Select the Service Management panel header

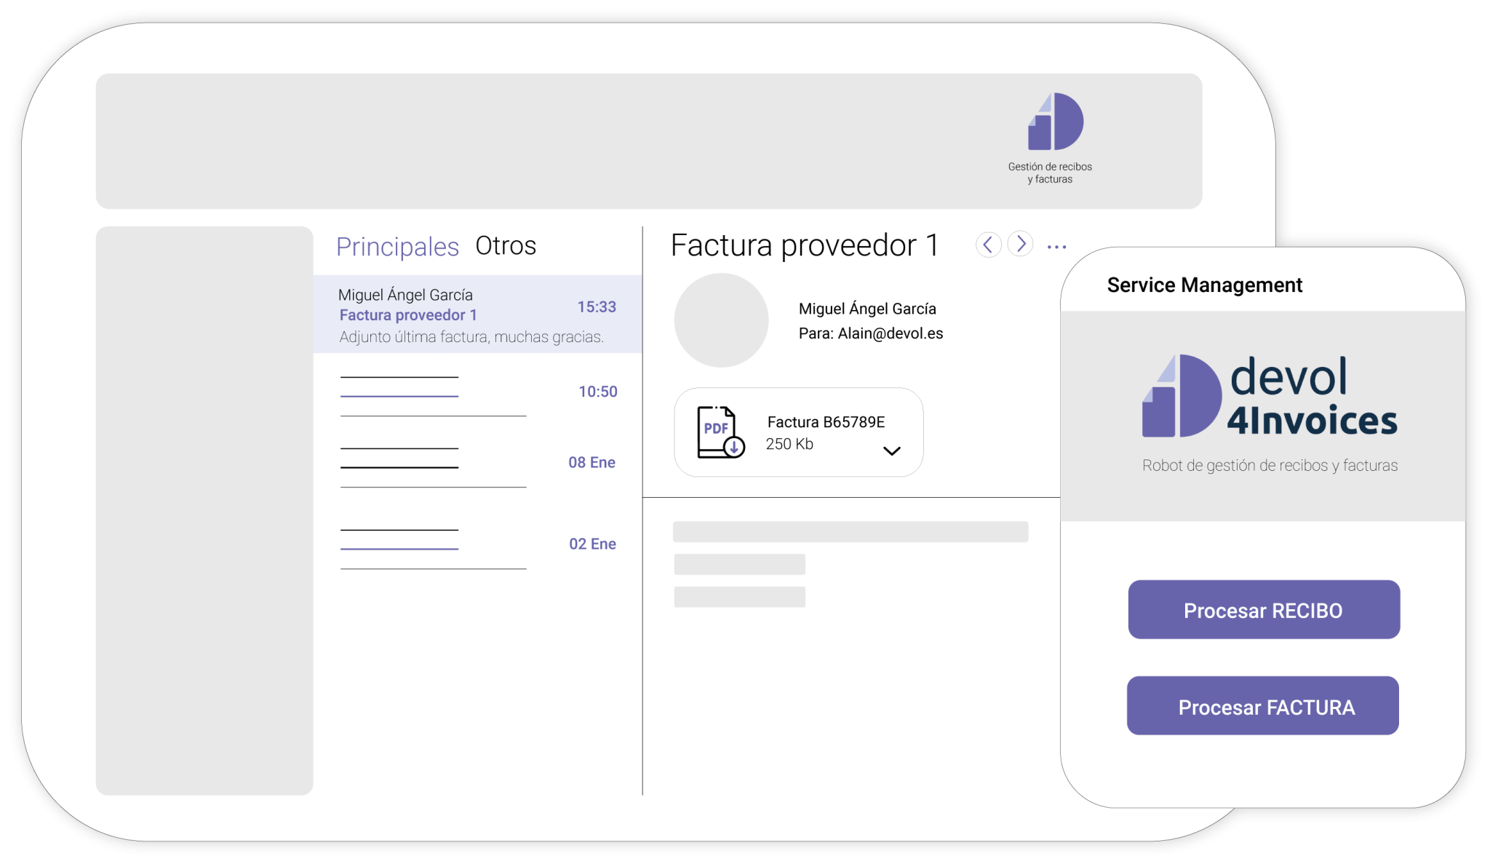(1204, 285)
